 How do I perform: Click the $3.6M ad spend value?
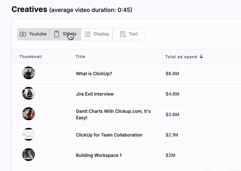point(172,115)
